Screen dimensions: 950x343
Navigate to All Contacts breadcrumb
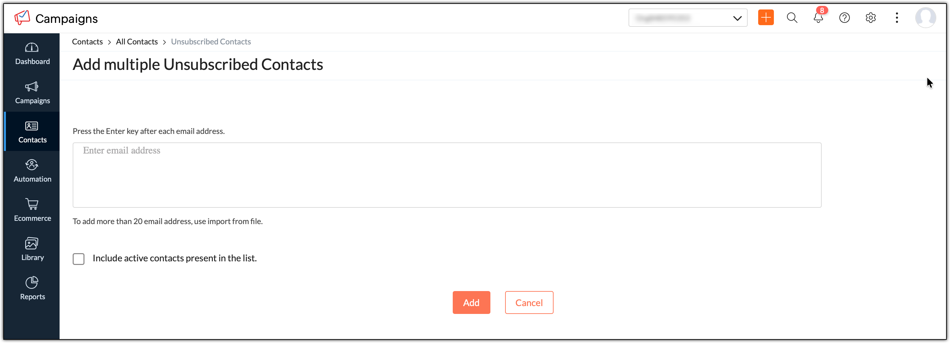click(x=137, y=41)
